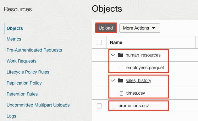Go to Pre-Authenticated Requests
This screenshot has height=121, width=198.
[34, 50]
